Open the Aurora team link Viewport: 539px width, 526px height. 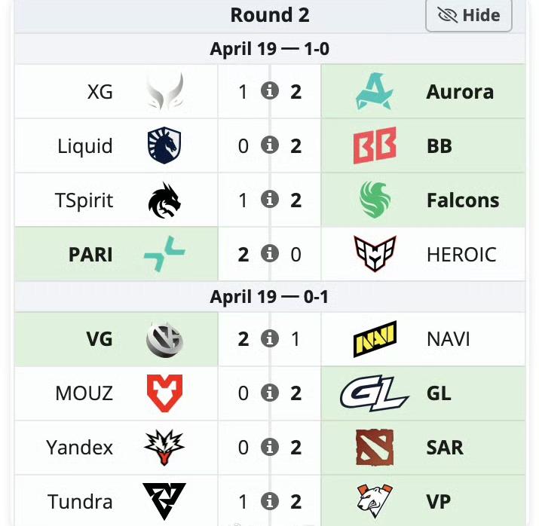pos(460,92)
